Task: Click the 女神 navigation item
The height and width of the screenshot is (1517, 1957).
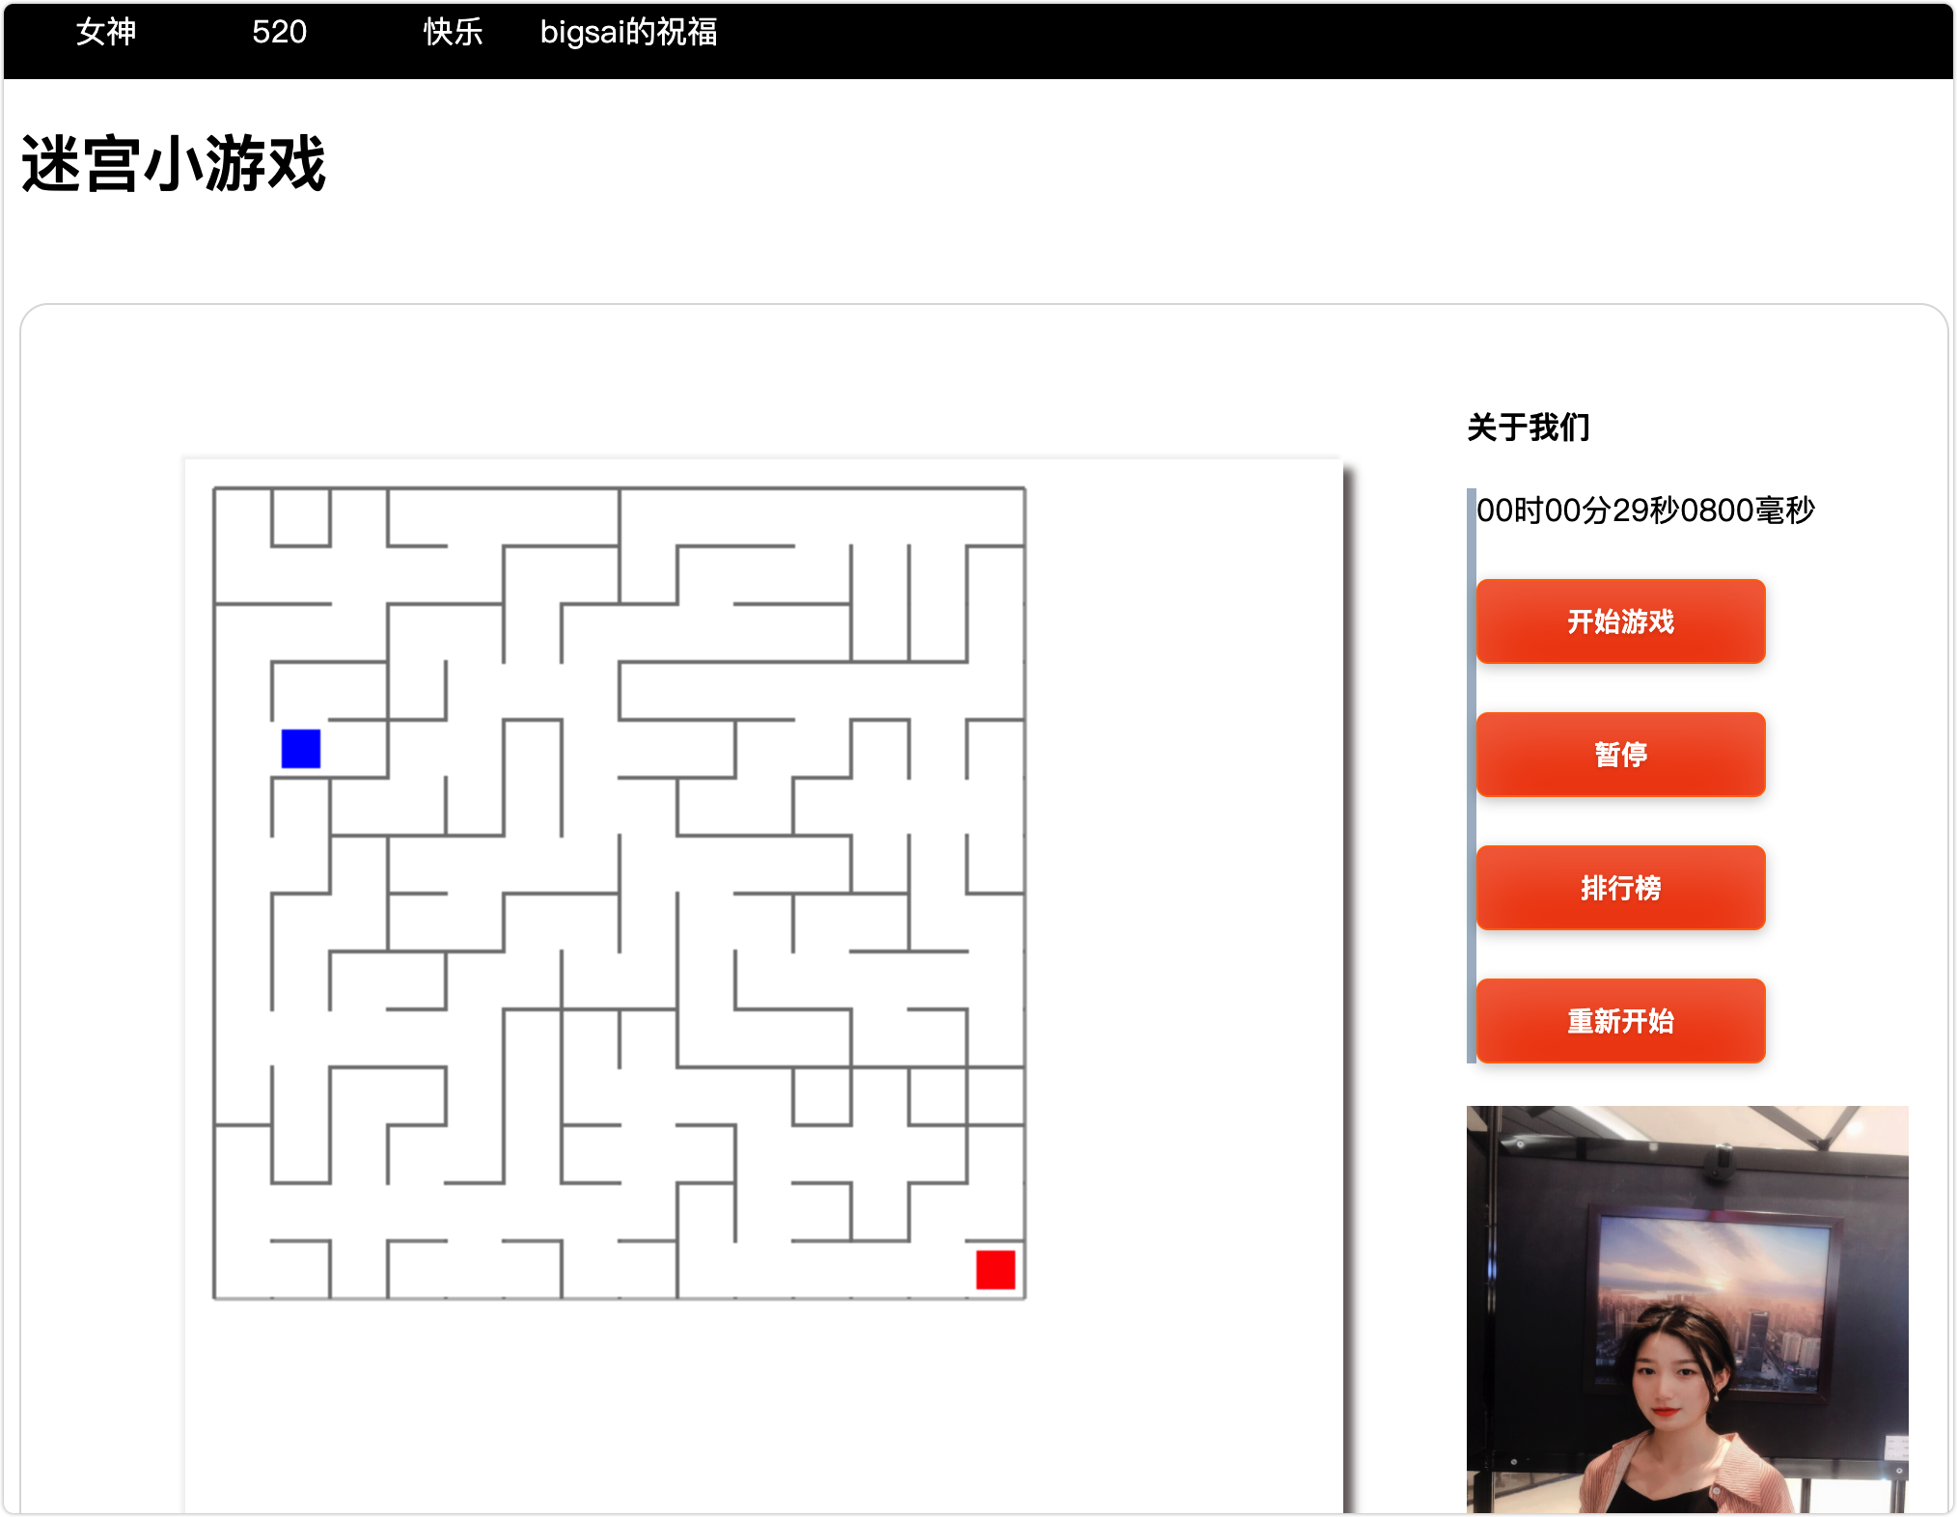Action: [106, 32]
